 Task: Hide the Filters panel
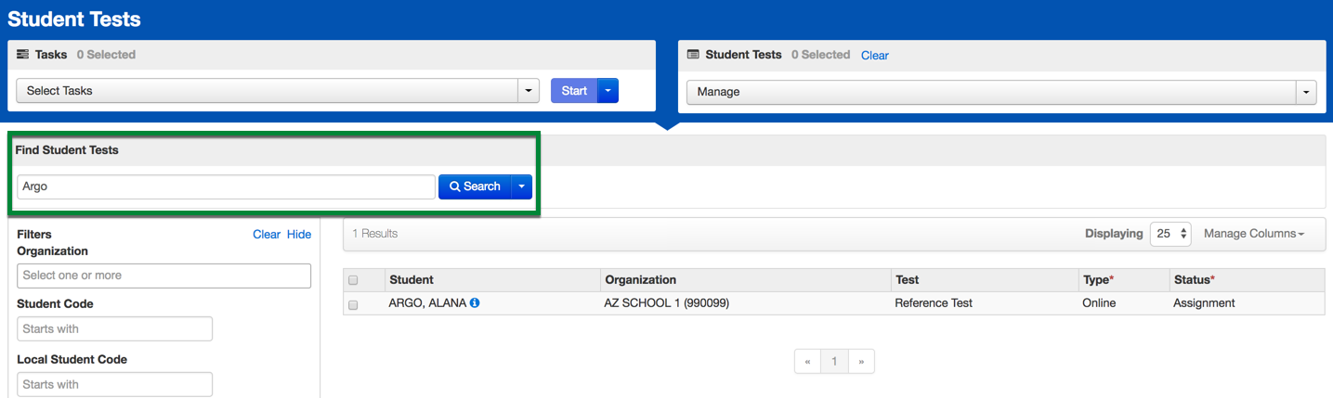click(x=299, y=235)
